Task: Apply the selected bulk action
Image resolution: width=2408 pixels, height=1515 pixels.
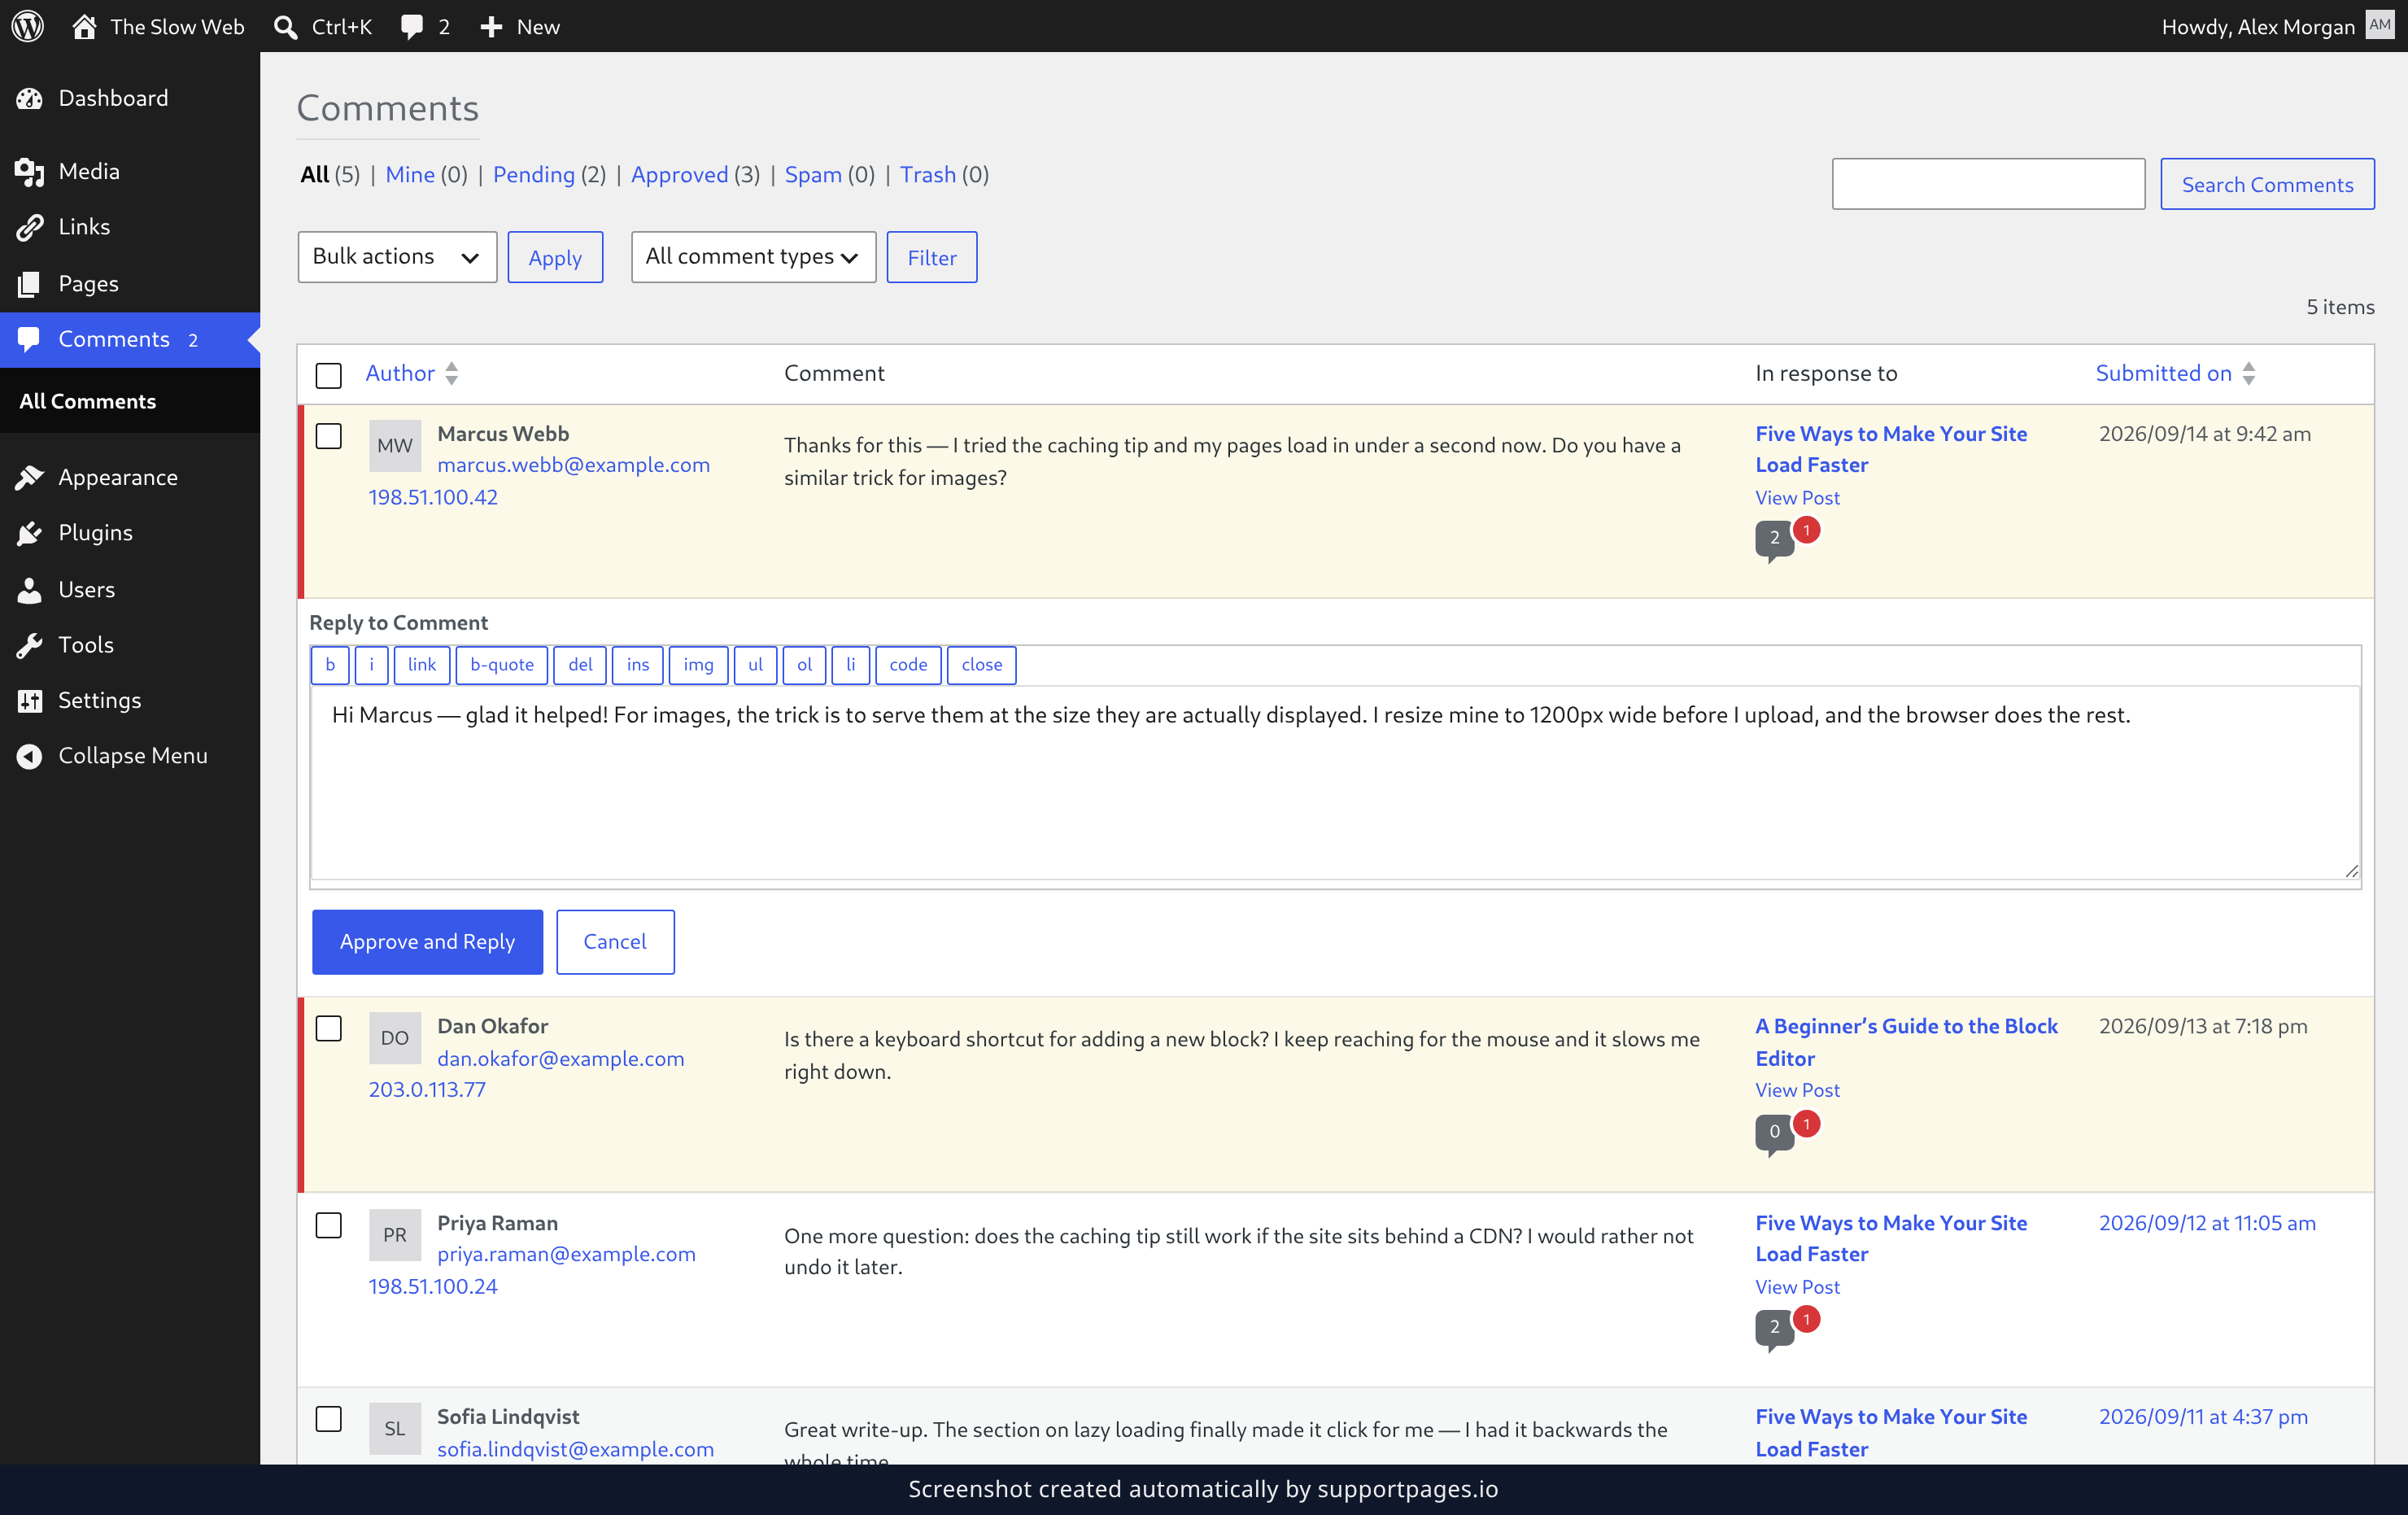Action: click(555, 257)
